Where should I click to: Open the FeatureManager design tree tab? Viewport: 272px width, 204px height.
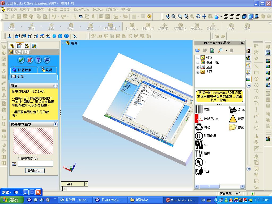[x=12, y=46]
